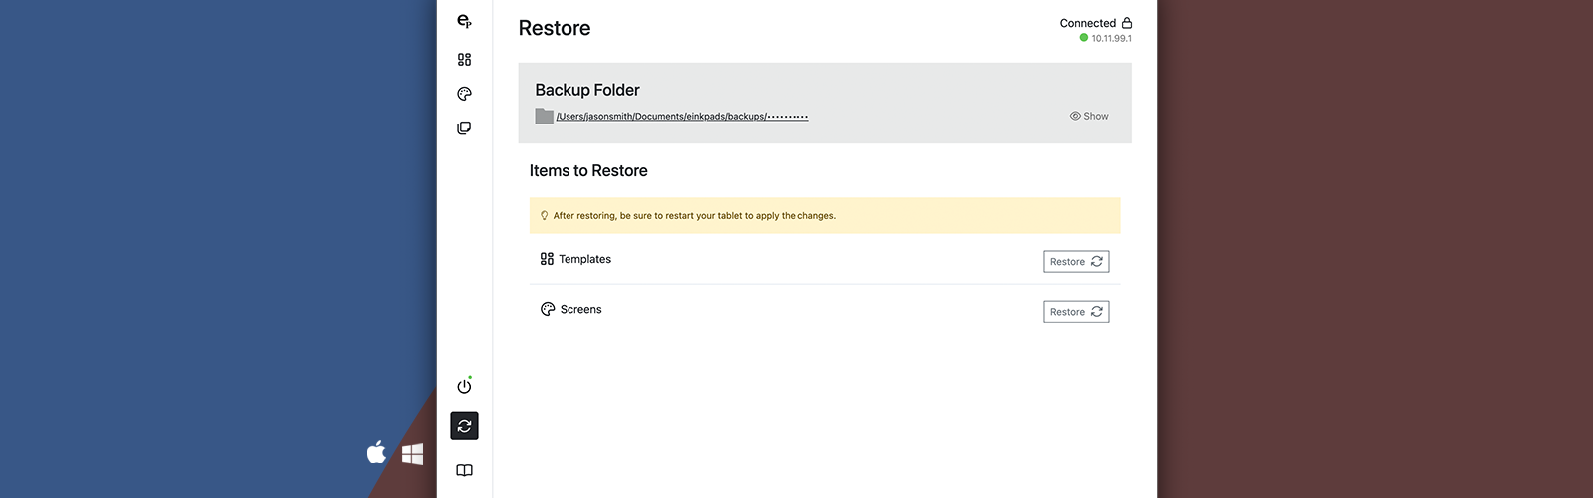
Task: Click the gray backup folder icon
Action: (x=544, y=116)
